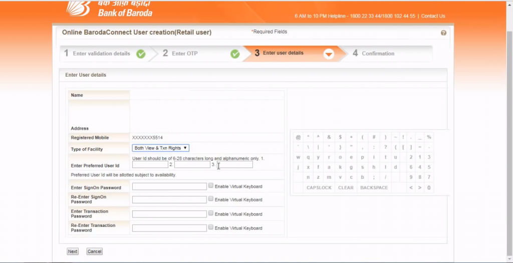Click the # key on virtual keyboard
The image size is (513, 263).
(374, 137)
